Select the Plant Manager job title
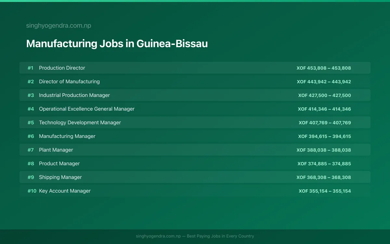The height and width of the screenshot is (244, 390). pos(56,150)
